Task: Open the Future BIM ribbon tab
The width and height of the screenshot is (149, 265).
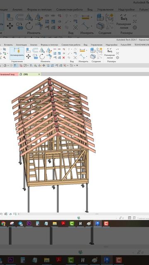Action: (x=126, y=45)
